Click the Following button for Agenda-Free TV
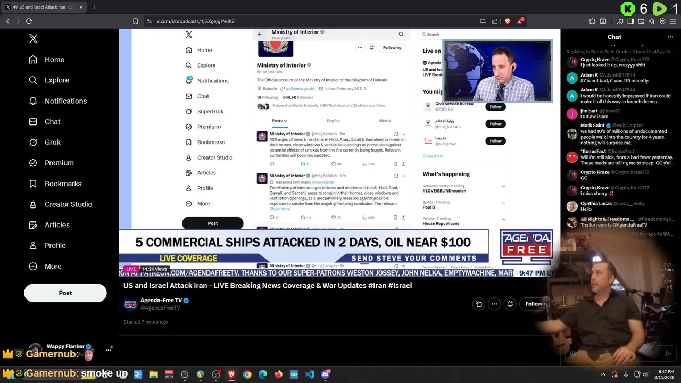Viewport: 681px width, 383px height. 536,304
